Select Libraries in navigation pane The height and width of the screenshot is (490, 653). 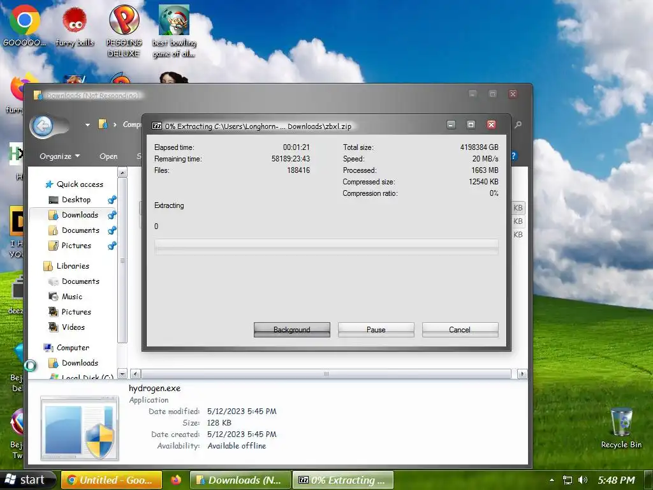(73, 266)
